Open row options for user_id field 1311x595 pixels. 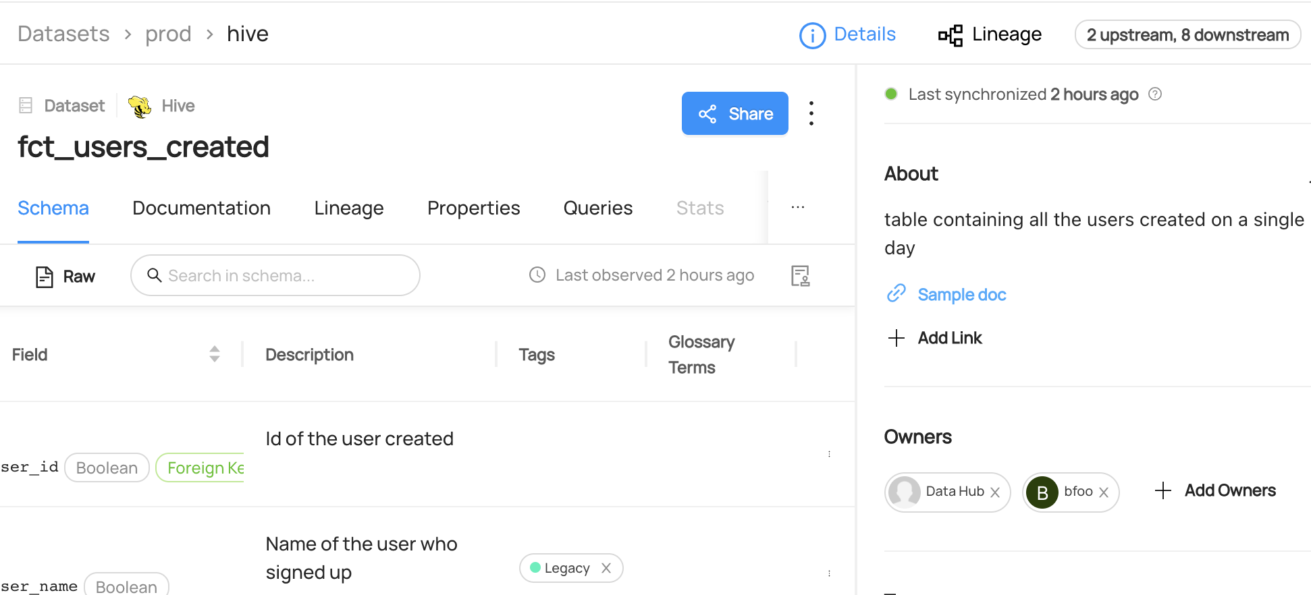click(x=829, y=454)
